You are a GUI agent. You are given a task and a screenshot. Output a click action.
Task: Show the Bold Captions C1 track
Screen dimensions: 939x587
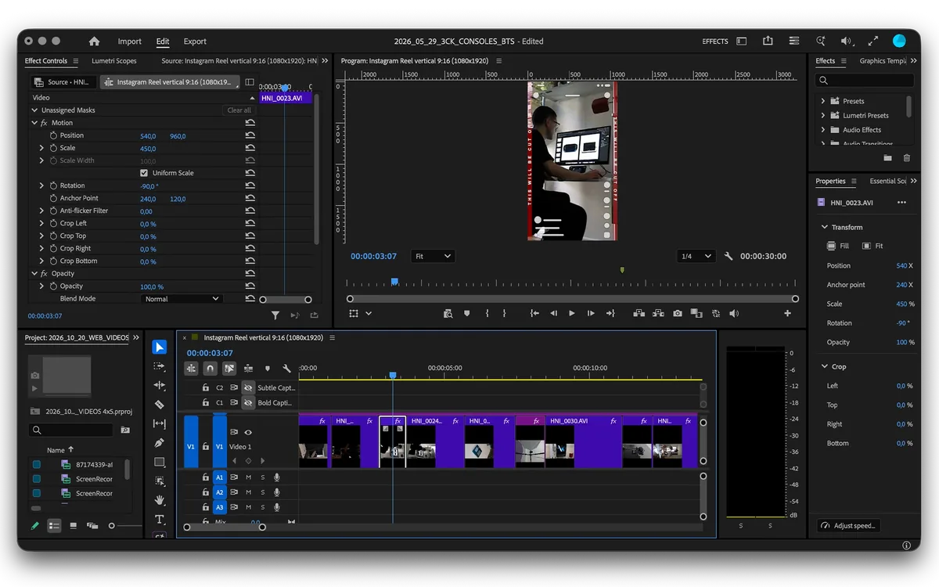pos(248,403)
